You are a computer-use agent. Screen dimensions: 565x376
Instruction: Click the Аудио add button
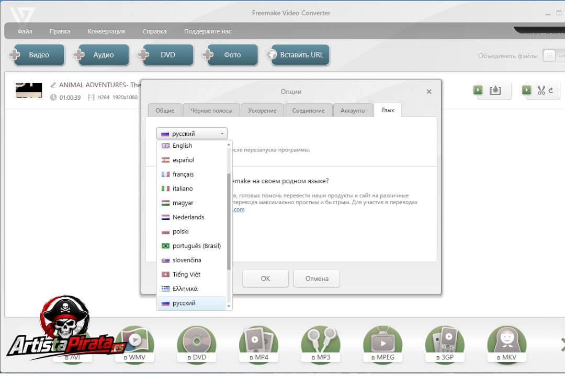coord(103,55)
